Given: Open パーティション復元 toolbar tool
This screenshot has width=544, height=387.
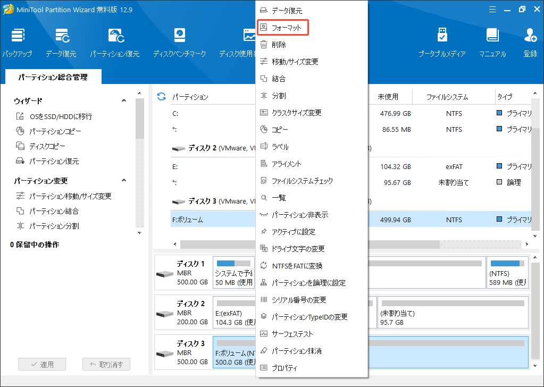Looking at the screenshot, I should tap(115, 43).
